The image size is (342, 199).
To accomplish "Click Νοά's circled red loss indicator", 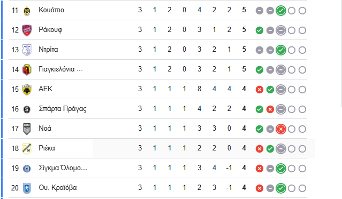I will coord(280,129).
